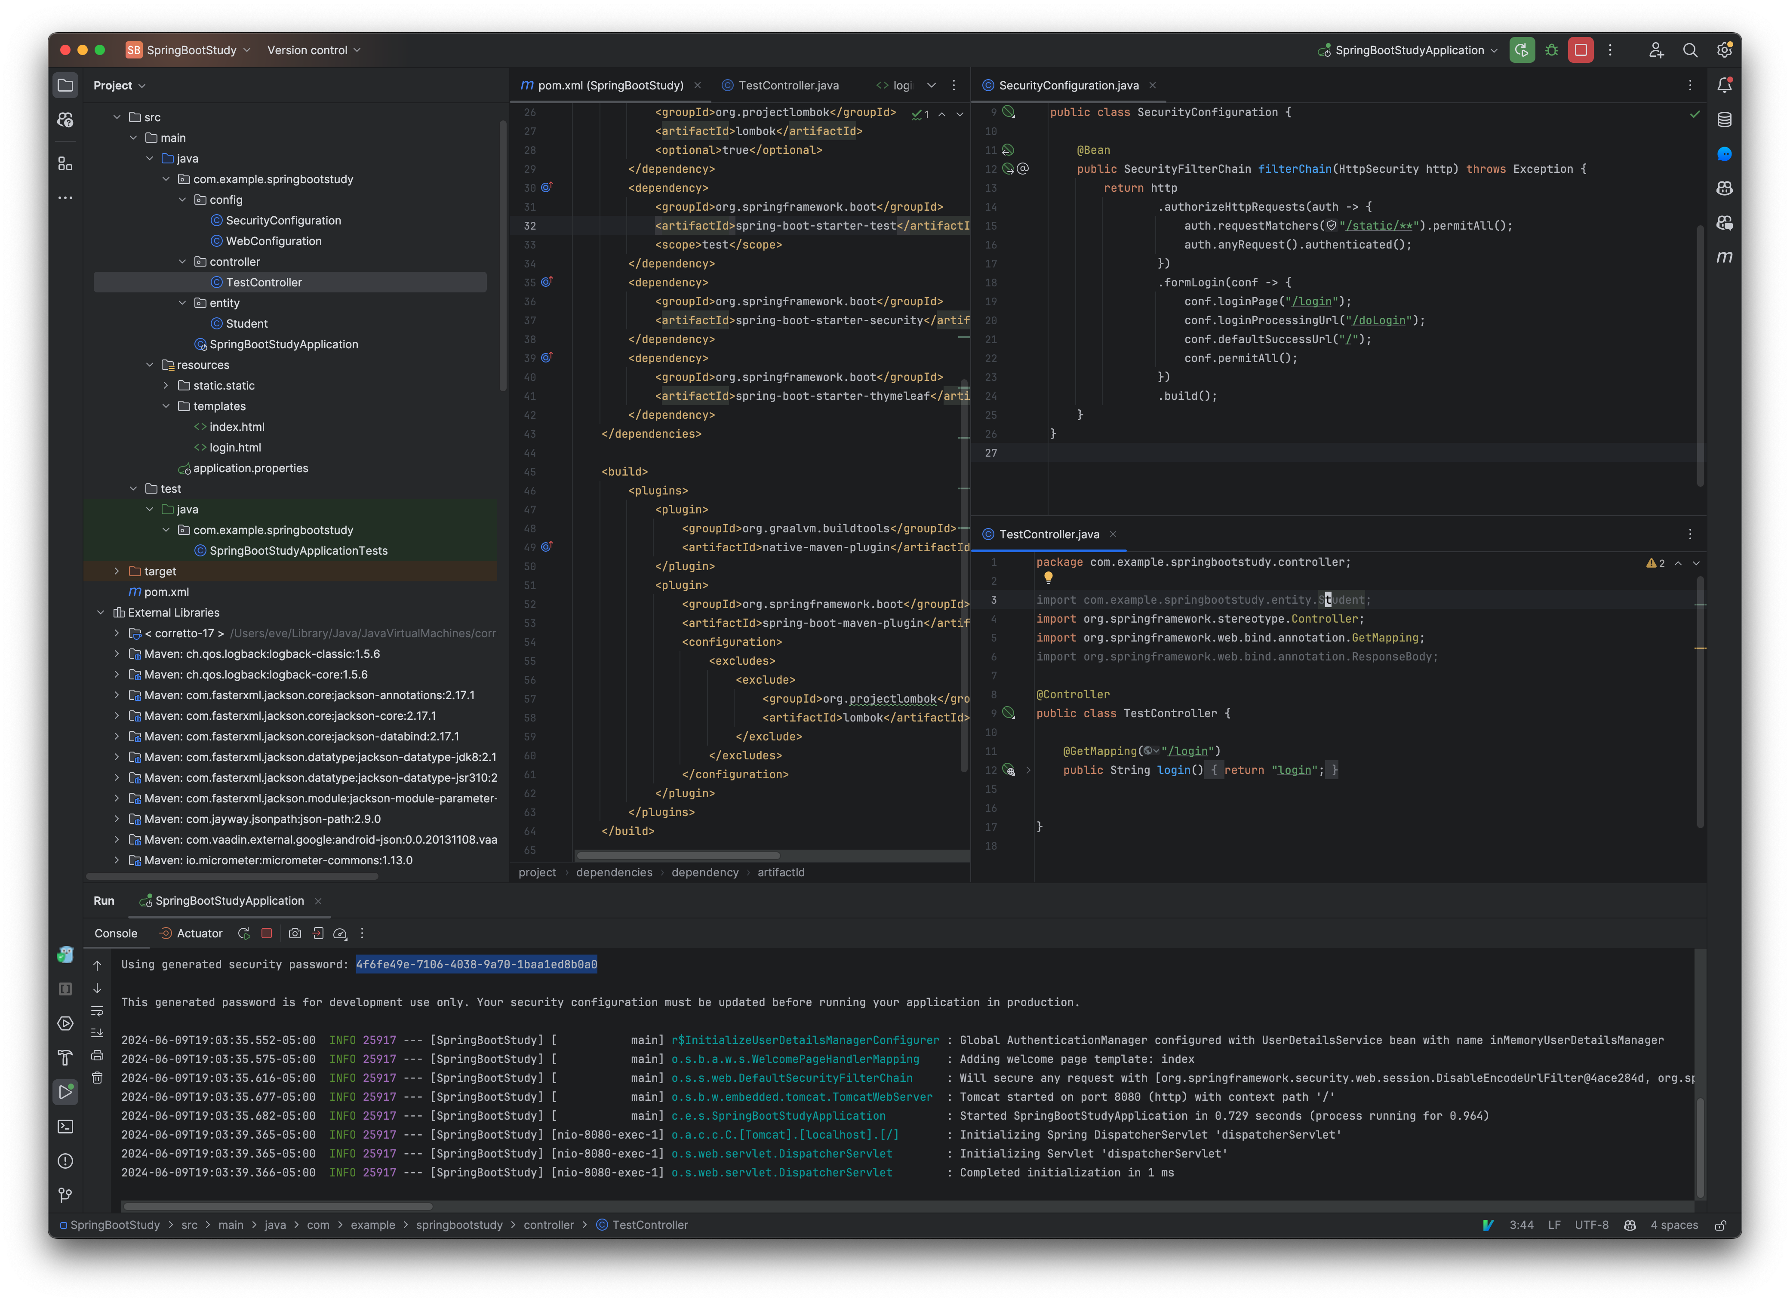The image size is (1790, 1302).
Task: Click the dependencies breadcrumb below the pom.xml editor
Action: click(x=614, y=872)
